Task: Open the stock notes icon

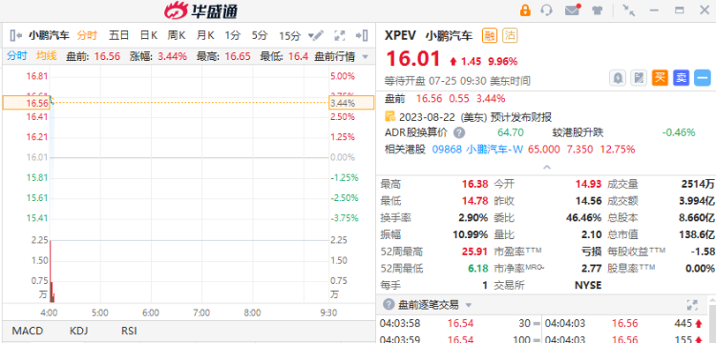Action: (x=639, y=78)
